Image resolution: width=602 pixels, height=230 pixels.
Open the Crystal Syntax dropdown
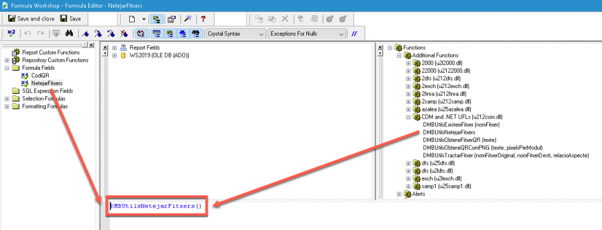tap(235, 33)
